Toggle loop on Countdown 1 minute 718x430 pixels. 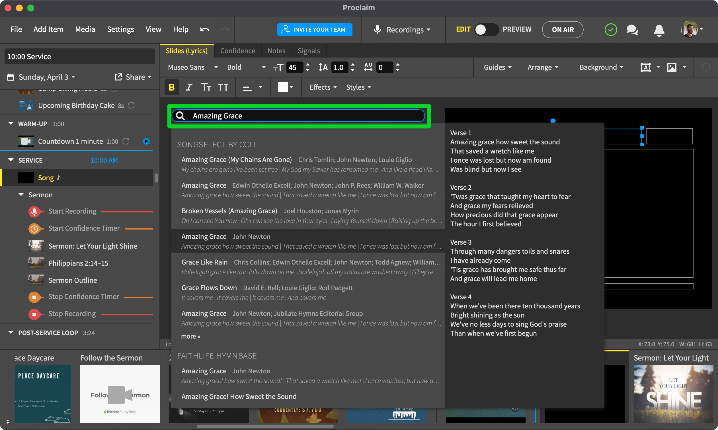126,142
